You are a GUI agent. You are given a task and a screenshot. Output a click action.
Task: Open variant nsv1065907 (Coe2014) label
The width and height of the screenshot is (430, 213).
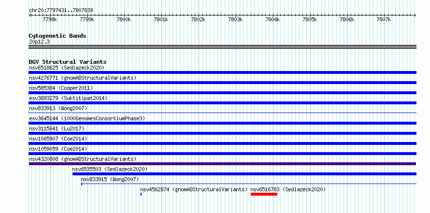58,139
